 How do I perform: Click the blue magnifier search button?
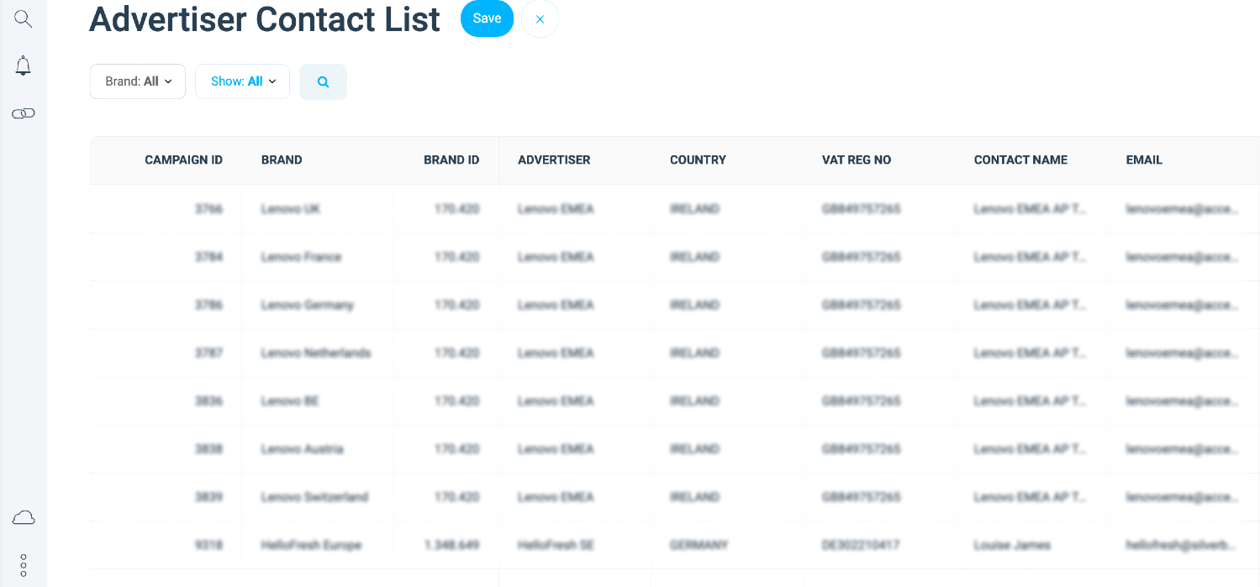pos(323,82)
